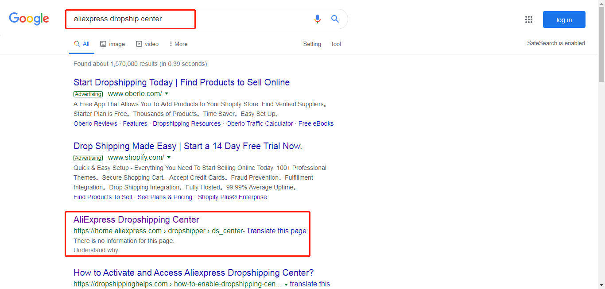Open the Features sitelink
This screenshot has height=289, width=605.
135,123
